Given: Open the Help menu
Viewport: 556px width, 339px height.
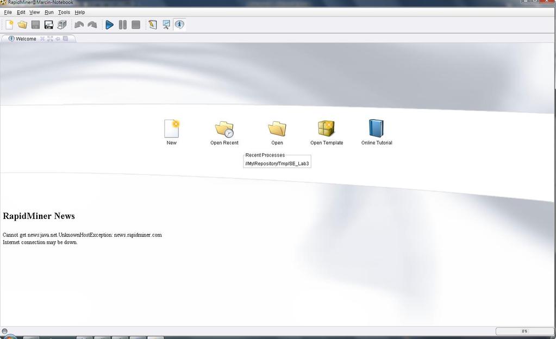Looking at the screenshot, I should pos(80,12).
